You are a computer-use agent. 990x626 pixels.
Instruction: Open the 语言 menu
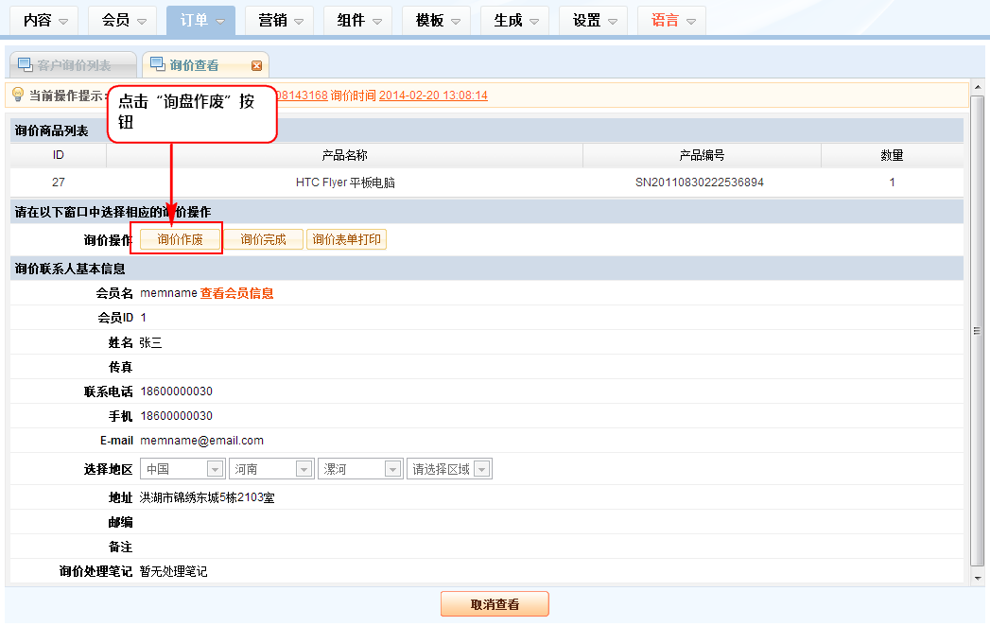click(671, 21)
